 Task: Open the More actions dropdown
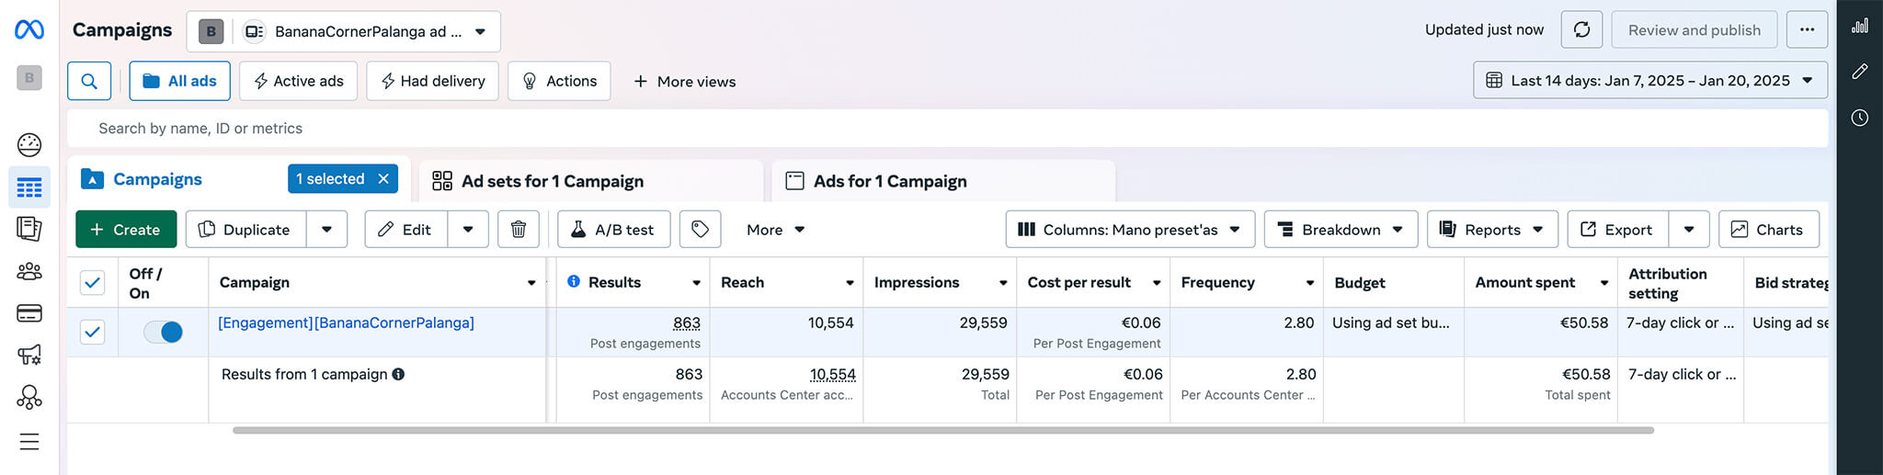(775, 229)
